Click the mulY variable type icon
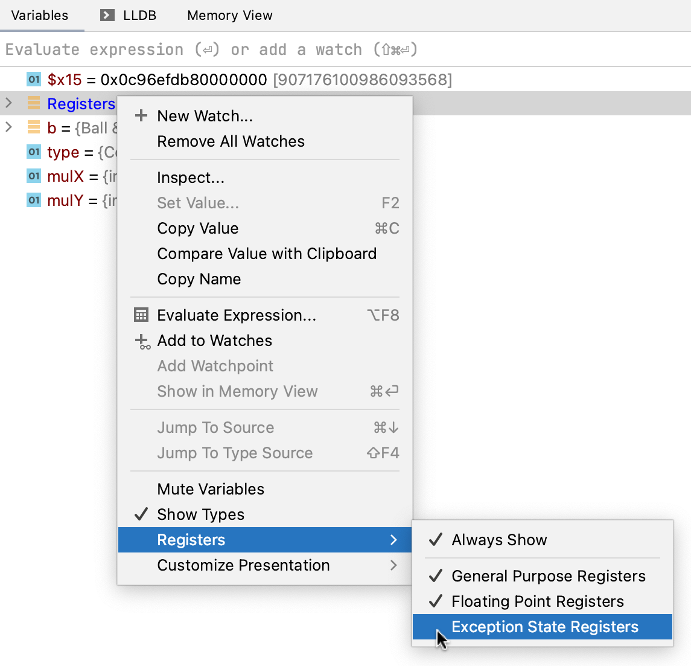The height and width of the screenshot is (666, 691). coord(34,200)
